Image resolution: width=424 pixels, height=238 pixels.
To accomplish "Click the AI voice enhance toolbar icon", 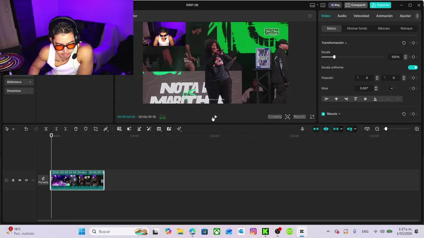I will coord(129,129).
